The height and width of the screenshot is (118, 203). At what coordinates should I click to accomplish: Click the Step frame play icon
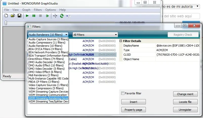(47, 16)
